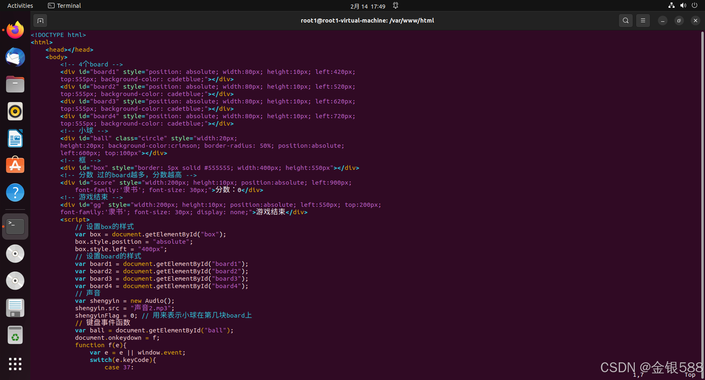Open the Trash in the dock
The width and height of the screenshot is (705, 380).
click(x=15, y=335)
